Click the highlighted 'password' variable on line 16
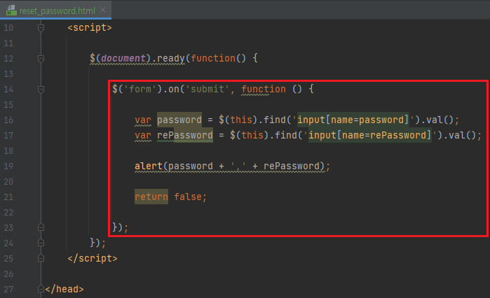 179,120
